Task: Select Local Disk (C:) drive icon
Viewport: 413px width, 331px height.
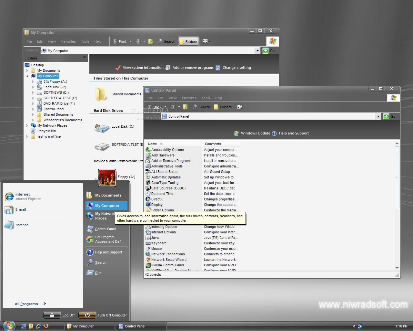Action: [x=102, y=128]
